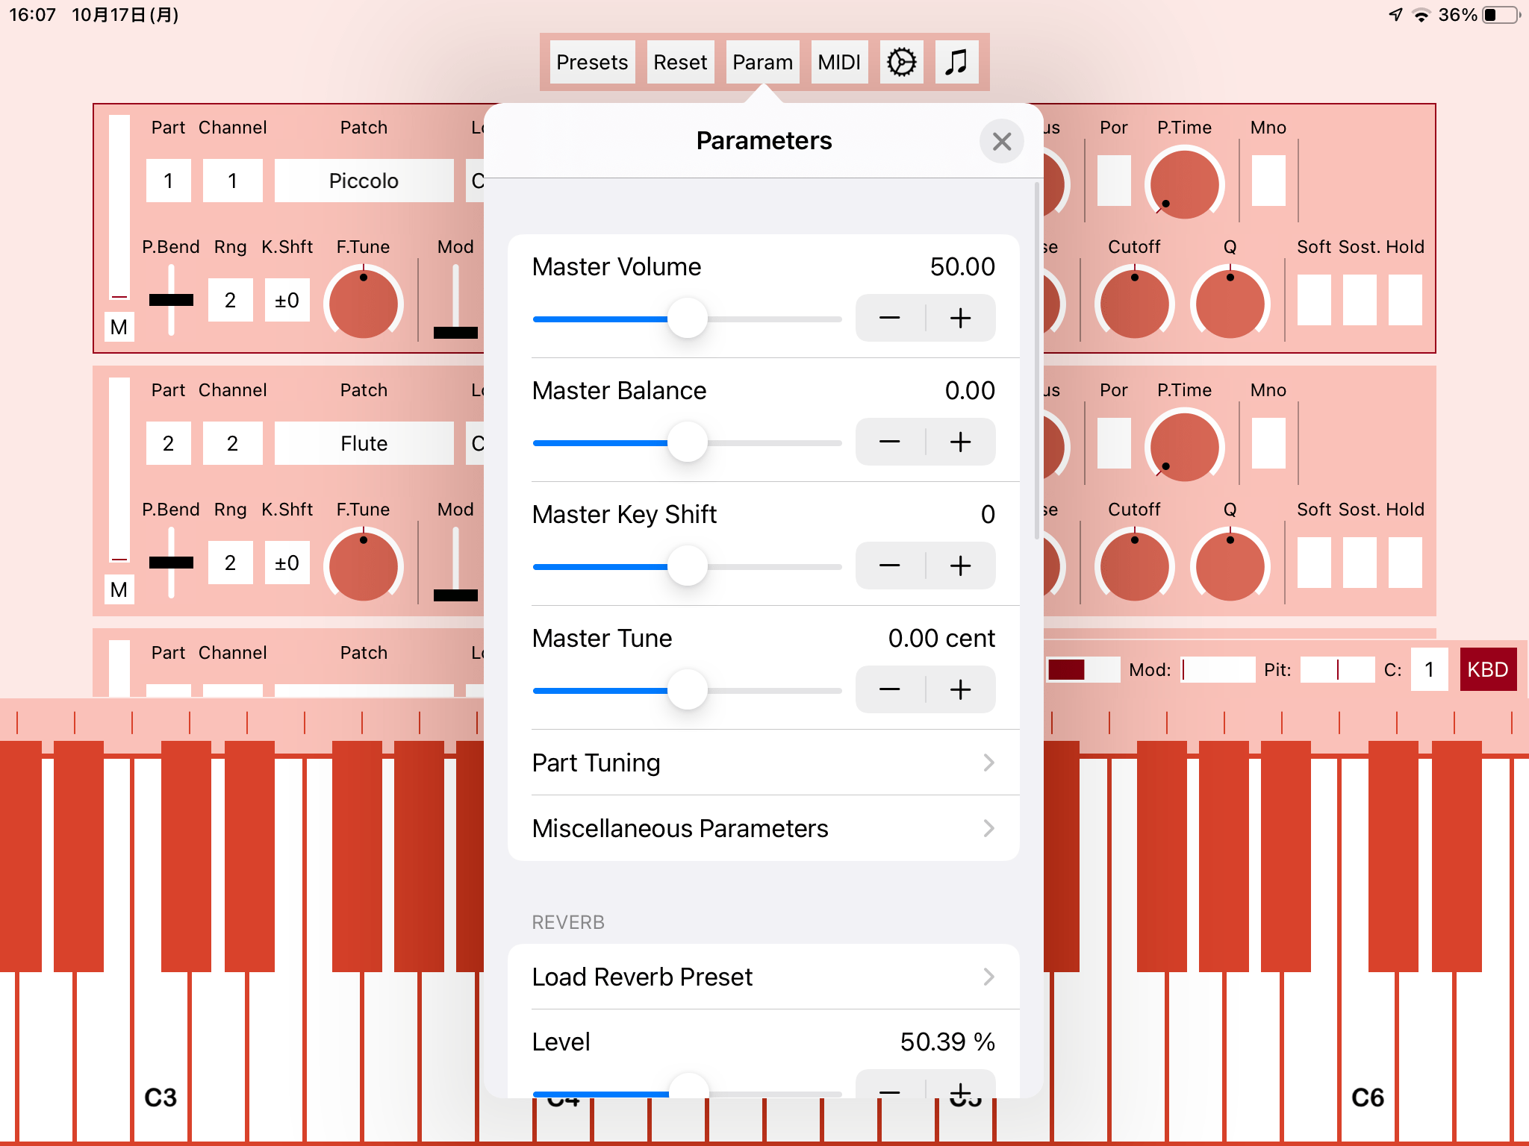Click Part 2 Mod wheel slider handle
The height and width of the screenshot is (1146, 1529).
455,595
